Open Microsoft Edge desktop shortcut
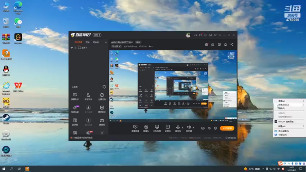 [18, 8]
